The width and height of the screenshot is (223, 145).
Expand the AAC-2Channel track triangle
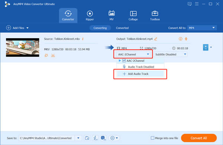pyautogui.click(x=120, y=61)
